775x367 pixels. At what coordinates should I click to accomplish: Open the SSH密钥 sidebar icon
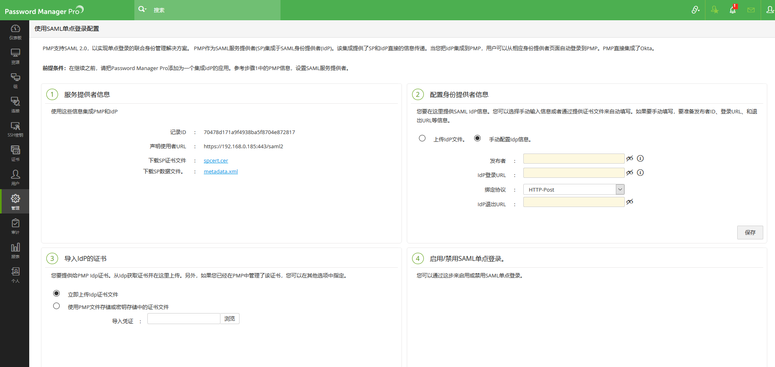pos(15,129)
